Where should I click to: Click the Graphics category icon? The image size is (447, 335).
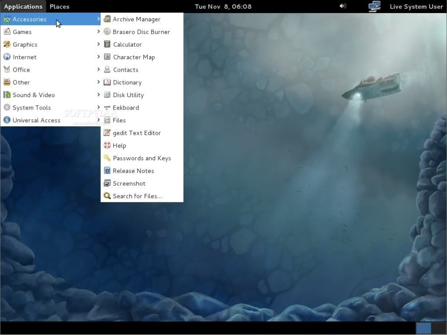(7, 44)
